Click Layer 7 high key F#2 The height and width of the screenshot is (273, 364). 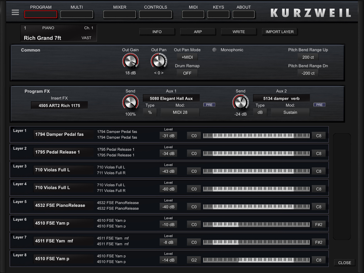click(318, 242)
